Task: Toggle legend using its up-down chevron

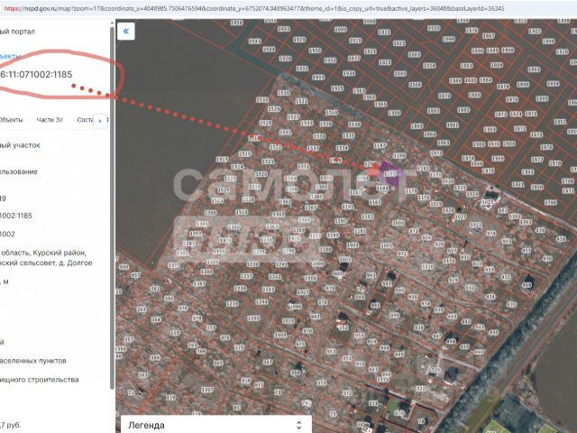Action: (298, 425)
